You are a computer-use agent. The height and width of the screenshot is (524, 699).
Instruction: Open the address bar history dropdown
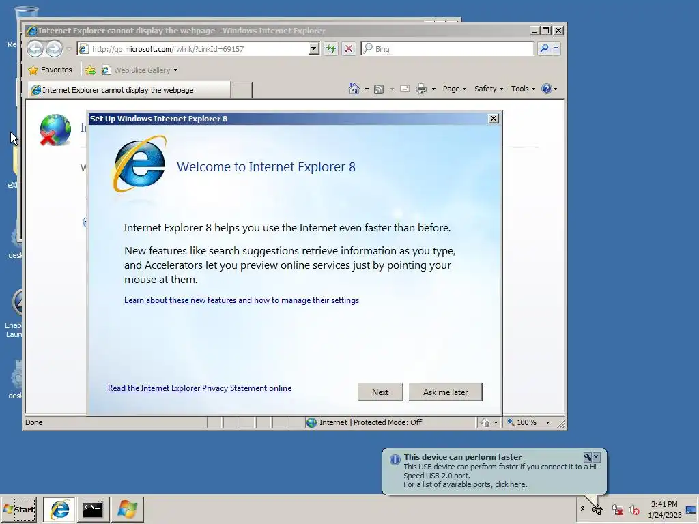click(314, 48)
